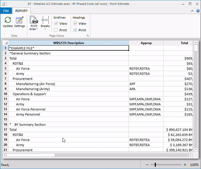
Task: Toggle Gridlines View checkbox
Action: [56, 24]
